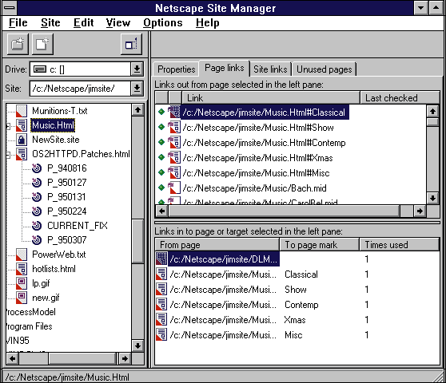
Task: Collapse the Music.Html tree node
Action: (x=8, y=126)
